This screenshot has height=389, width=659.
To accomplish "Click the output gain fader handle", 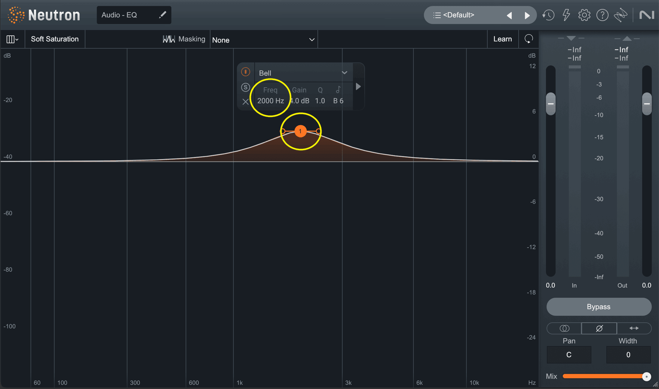I will point(647,104).
